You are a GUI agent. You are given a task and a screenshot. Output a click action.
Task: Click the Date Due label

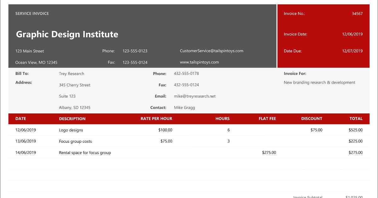293,51
